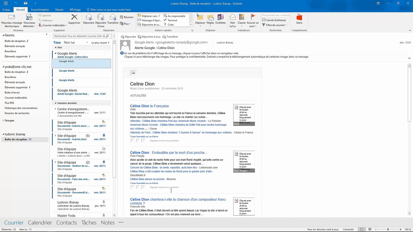The width and height of the screenshot is (413, 232).
Task: Click the zoom in plus button
Action: [401, 229]
